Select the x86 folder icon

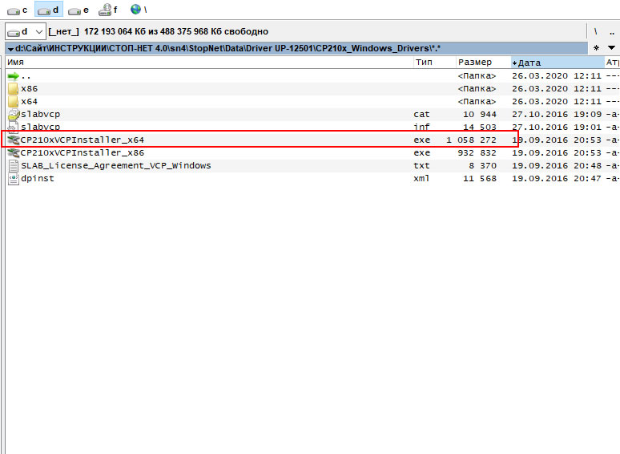[13, 89]
